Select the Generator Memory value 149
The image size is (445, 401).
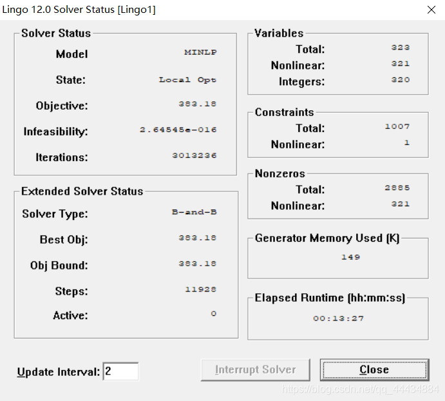(350, 257)
